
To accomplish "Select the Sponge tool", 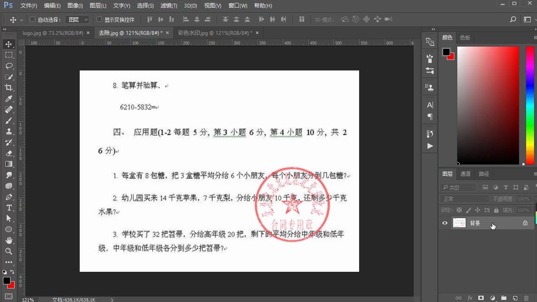I will point(8,186).
